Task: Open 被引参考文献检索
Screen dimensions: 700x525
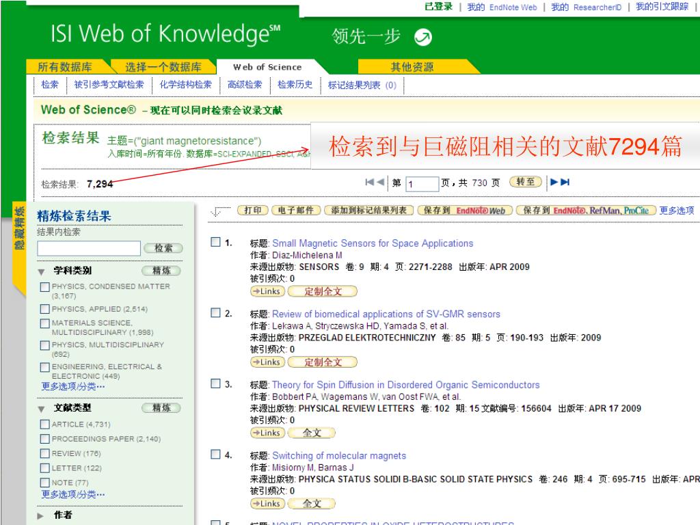Action: click(x=109, y=85)
